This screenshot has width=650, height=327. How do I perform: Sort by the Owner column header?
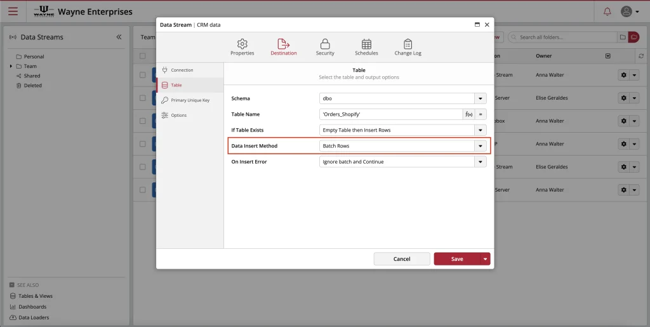coord(543,56)
